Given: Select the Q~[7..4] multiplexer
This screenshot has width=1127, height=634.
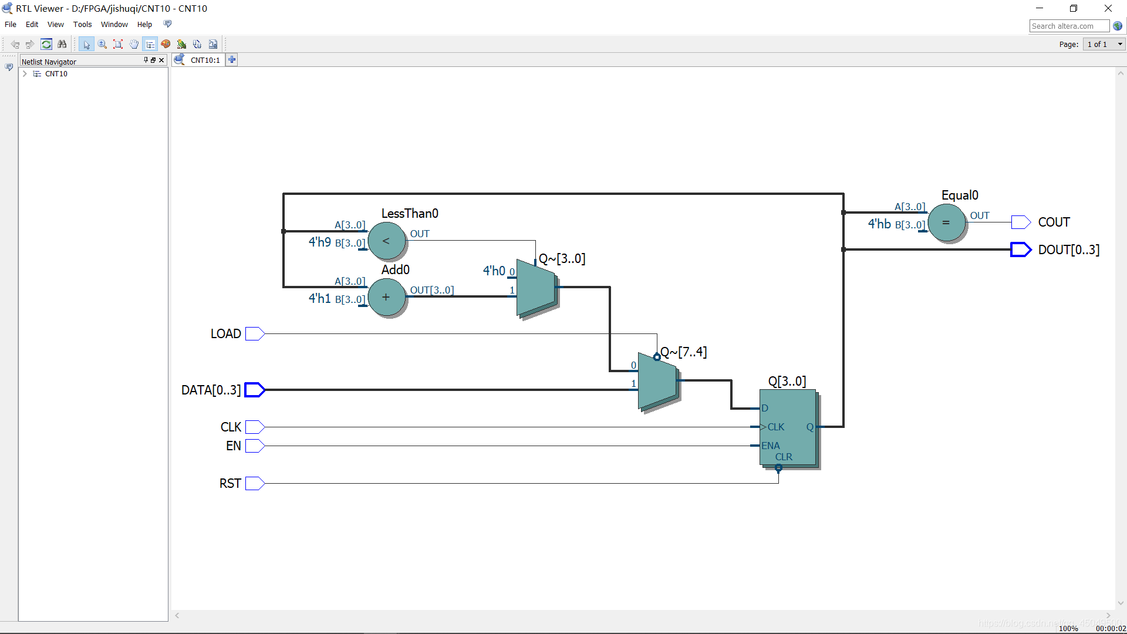Looking at the screenshot, I should (659, 382).
